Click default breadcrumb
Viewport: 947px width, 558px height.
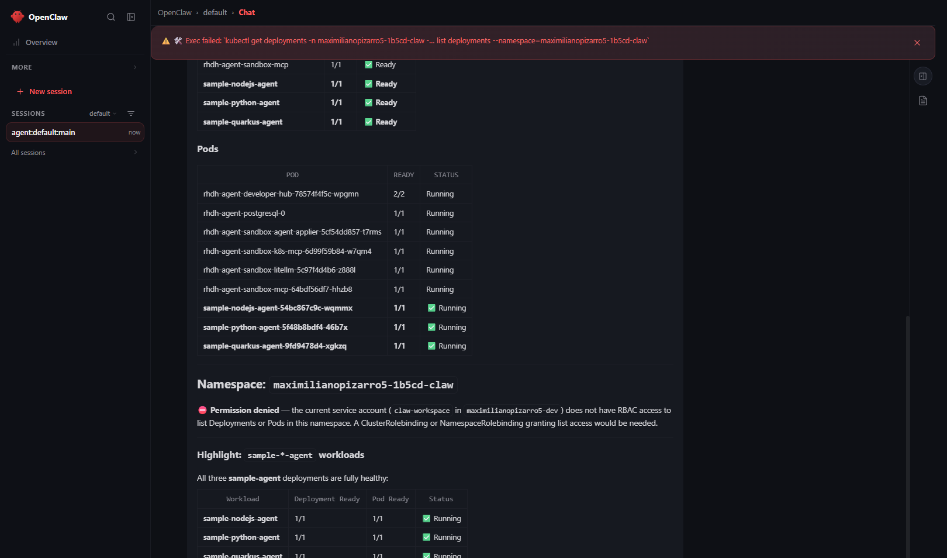pos(215,12)
